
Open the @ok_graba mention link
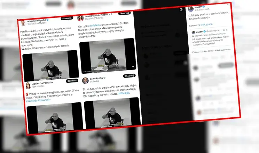tap(206, 24)
